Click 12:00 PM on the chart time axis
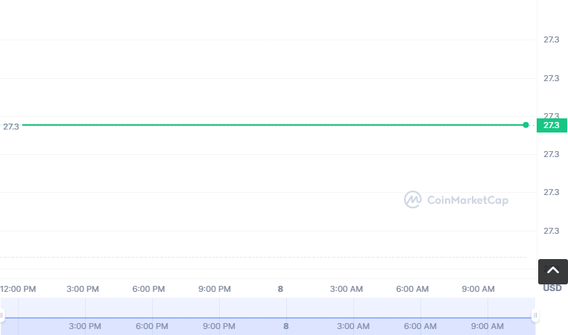 (18, 289)
